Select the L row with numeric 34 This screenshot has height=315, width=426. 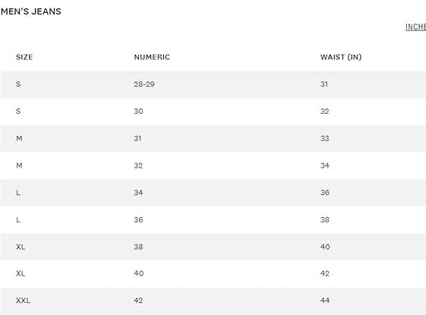(213, 193)
